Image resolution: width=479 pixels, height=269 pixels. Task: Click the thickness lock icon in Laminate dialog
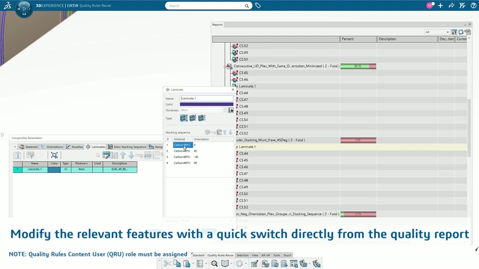231,110
